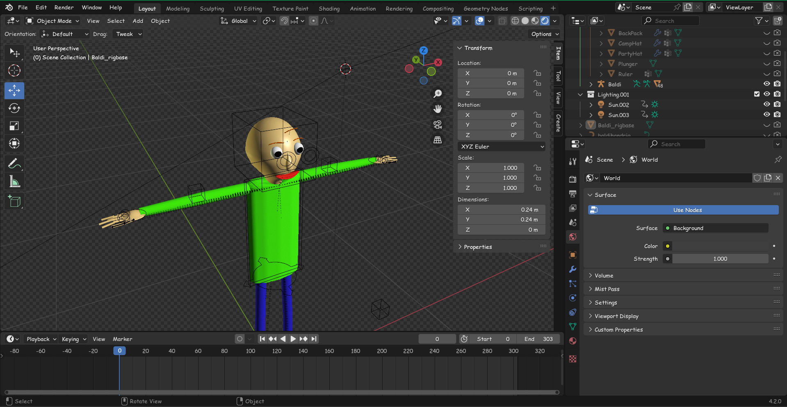
Task: Open the XYZ Euler rotation mode dropdown
Action: click(x=501, y=146)
